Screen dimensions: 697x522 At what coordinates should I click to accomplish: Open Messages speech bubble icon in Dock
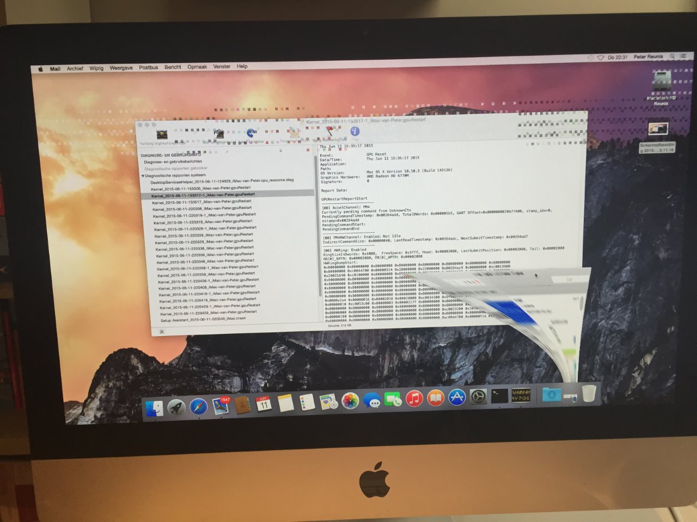372,401
